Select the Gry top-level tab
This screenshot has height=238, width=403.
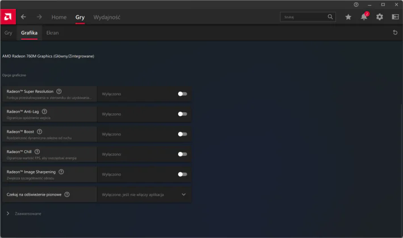click(80, 17)
